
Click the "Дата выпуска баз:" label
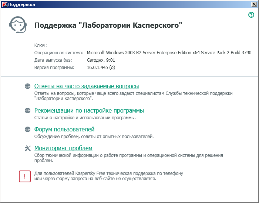point(53,60)
